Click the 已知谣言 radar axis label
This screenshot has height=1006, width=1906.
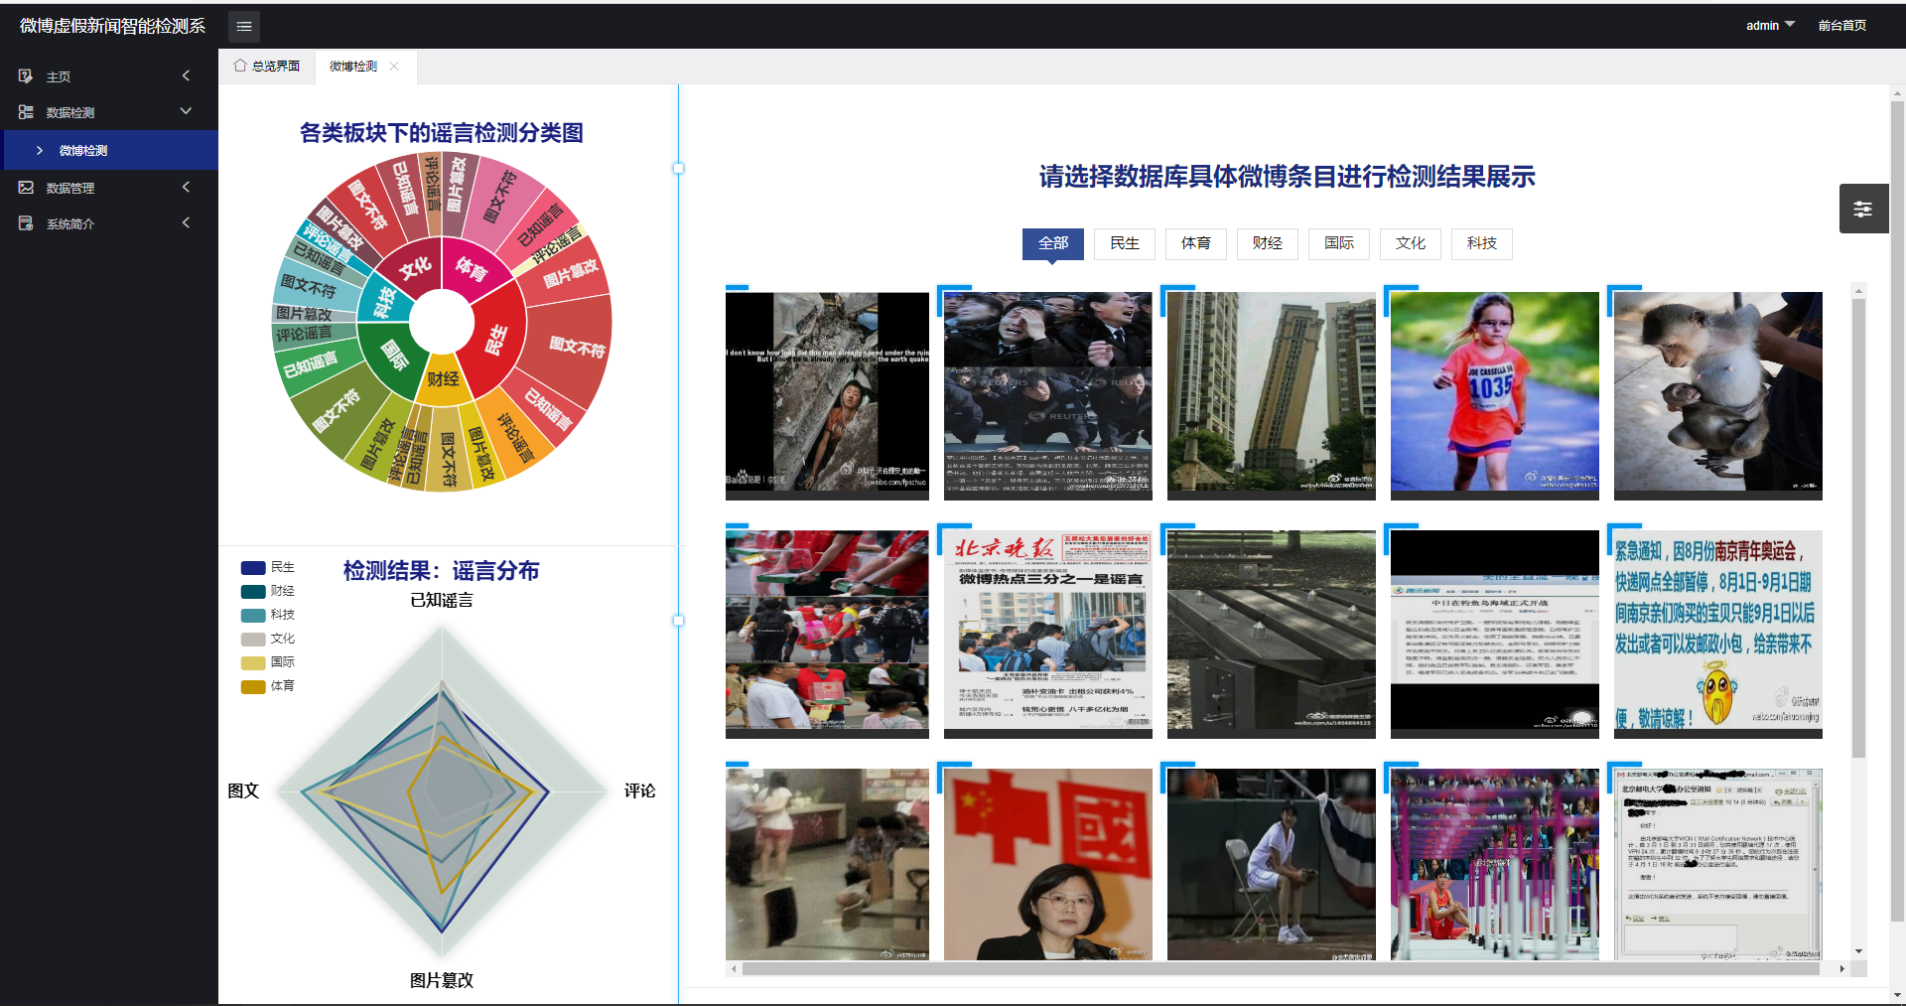point(442,600)
